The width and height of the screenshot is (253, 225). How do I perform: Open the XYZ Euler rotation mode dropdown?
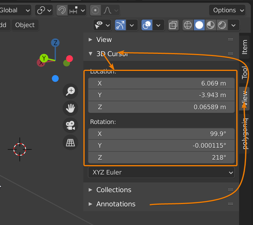[161, 173]
